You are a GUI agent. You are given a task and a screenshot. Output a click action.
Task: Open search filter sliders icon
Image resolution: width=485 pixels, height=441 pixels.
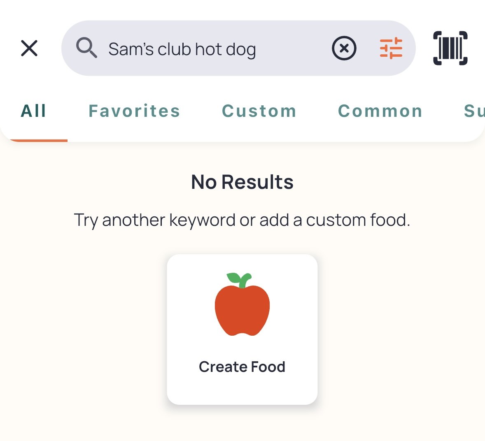click(391, 48)
